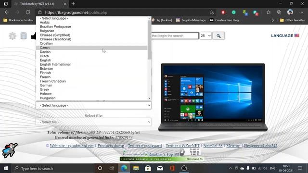Reload the page with refresh icon
This screenshot has height=173, width=308.
pyautogui.click(x=28, y=12)
